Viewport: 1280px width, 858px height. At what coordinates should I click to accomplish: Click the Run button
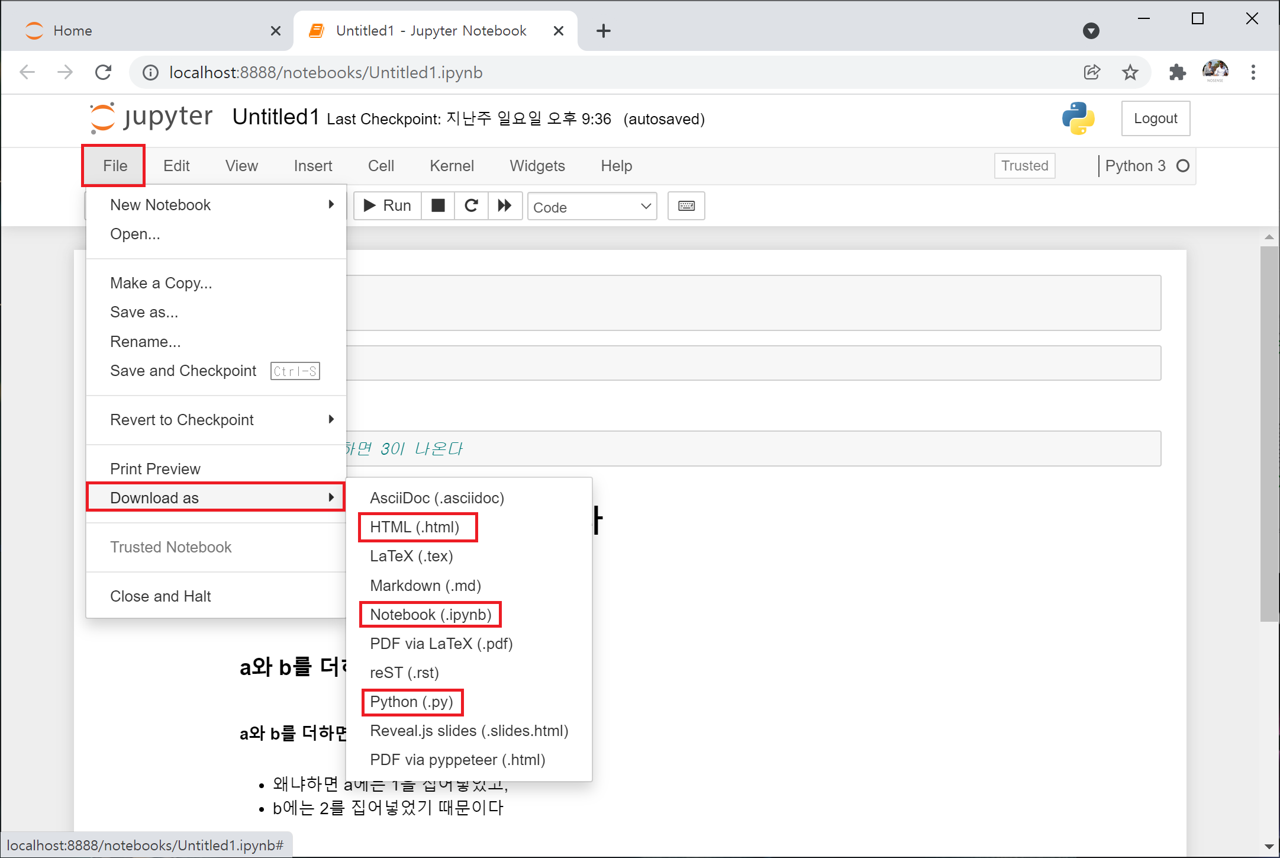coord(388,205)
